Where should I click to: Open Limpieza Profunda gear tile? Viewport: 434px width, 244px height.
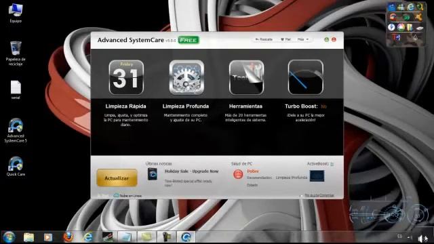click(x=186, y=77)
